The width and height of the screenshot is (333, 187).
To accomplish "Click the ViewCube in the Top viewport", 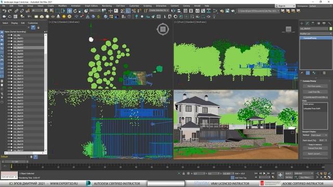I will [x=163, y=29].
